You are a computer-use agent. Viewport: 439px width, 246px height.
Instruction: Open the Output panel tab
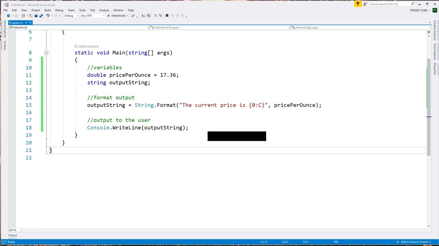click(13, 235)
